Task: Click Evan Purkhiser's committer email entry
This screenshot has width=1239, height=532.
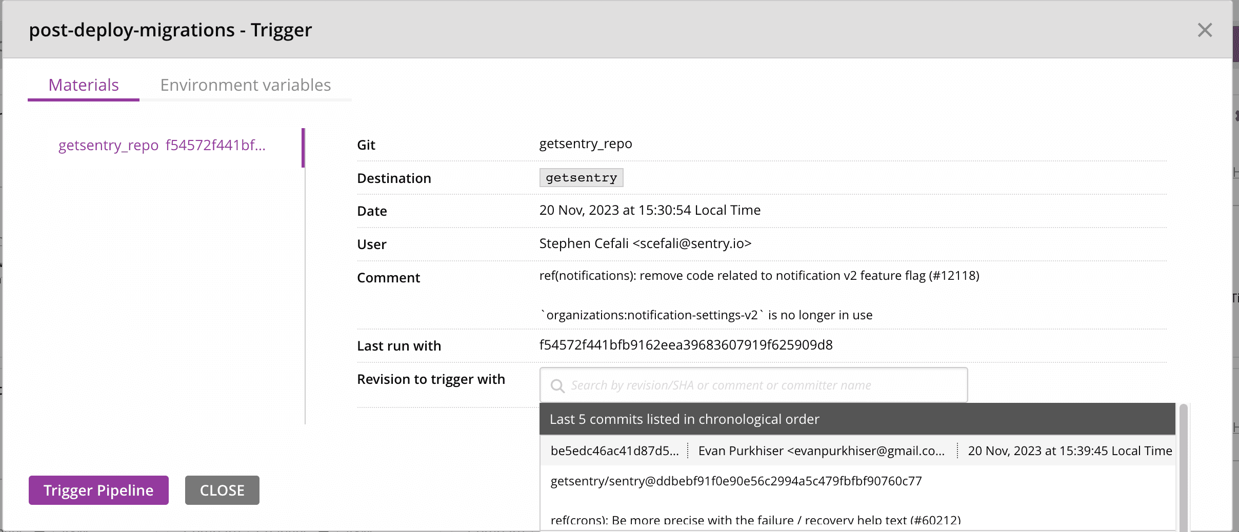Action: [820, 451]
